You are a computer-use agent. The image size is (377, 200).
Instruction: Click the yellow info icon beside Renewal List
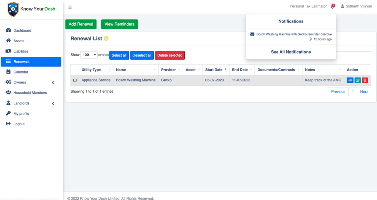pyautogui.click(x=106, y=39)
